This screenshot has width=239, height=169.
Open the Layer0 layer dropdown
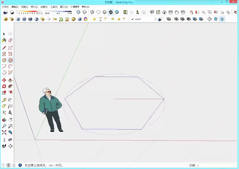coord(156,19)
